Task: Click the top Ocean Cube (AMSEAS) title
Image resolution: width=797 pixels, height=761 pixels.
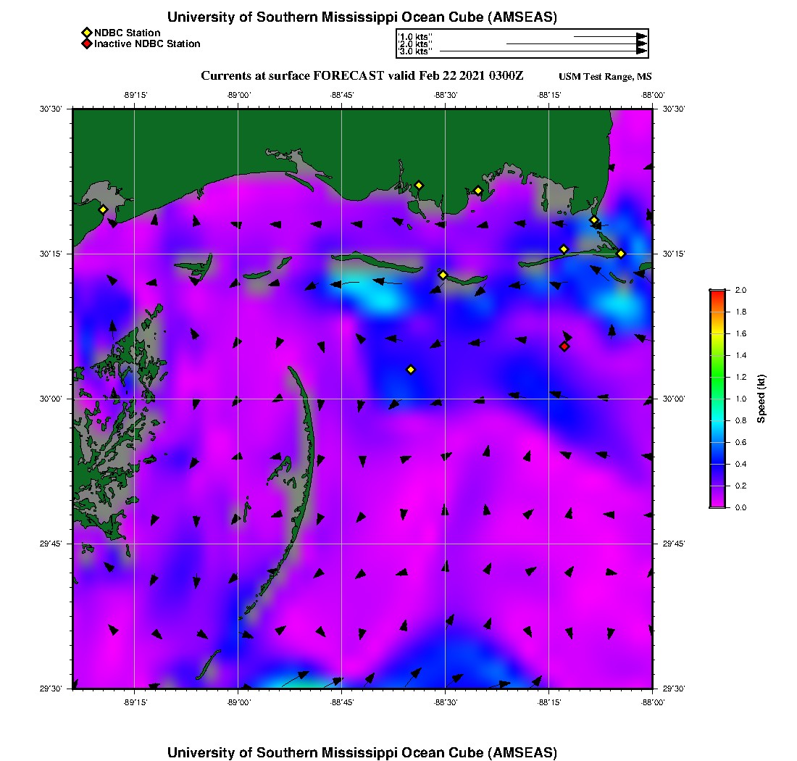Action: (x=362, y=17)
